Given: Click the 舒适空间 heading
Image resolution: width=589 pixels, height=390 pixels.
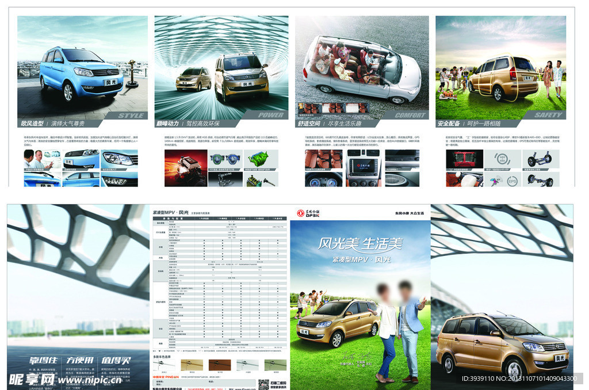Looking at the screenshot, I should [309, 123].
